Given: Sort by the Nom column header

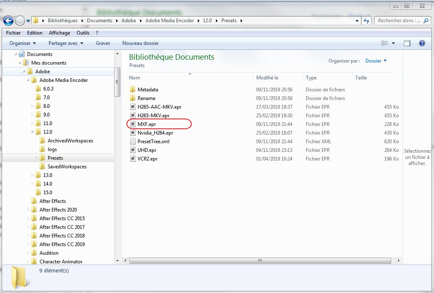Looking at the screenshot, I should (134, 78).
